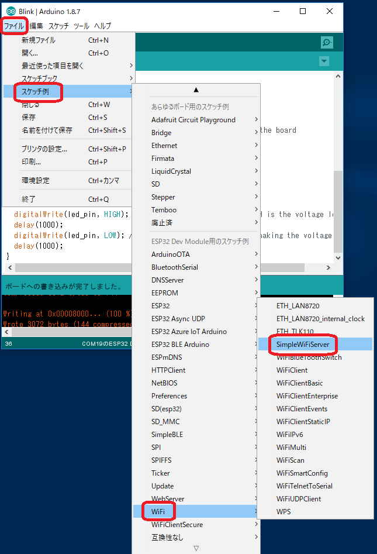Select スケッチ例 menu entry
Image resolution: width=377 pixels, height=554 pixels.
67,91
